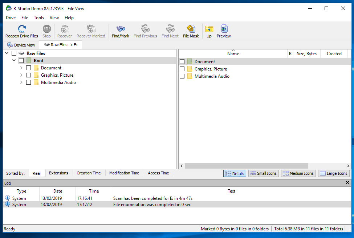Image resolution: width=354 pixels, height=238 pixels.
Task: Click Size, Bytes column header
Action: [x=306, y=53]
